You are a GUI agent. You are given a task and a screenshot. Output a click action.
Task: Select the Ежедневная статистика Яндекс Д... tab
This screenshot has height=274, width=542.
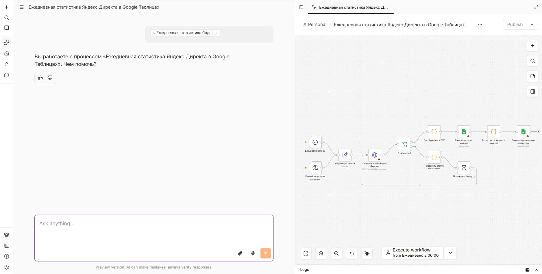[350, 7]
